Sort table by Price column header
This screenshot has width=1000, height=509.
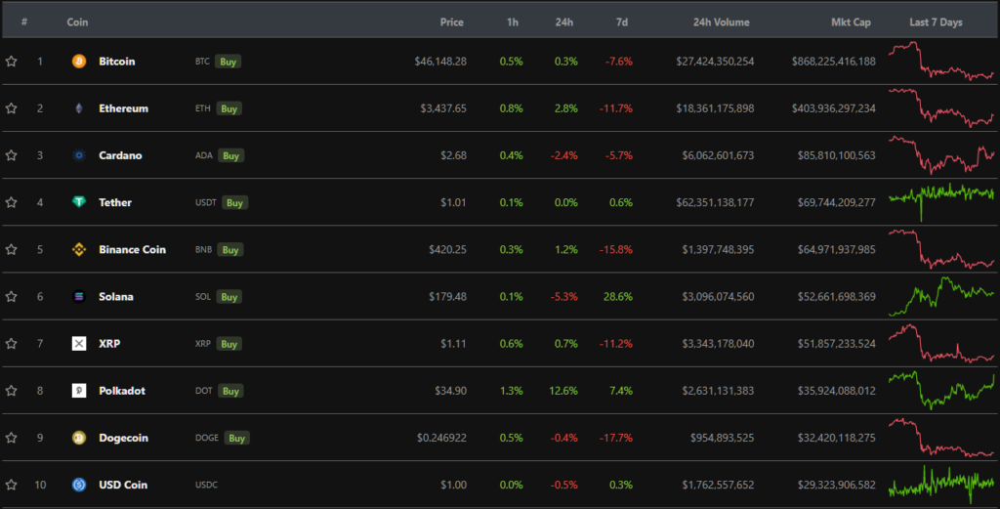(x=451, y=22)
